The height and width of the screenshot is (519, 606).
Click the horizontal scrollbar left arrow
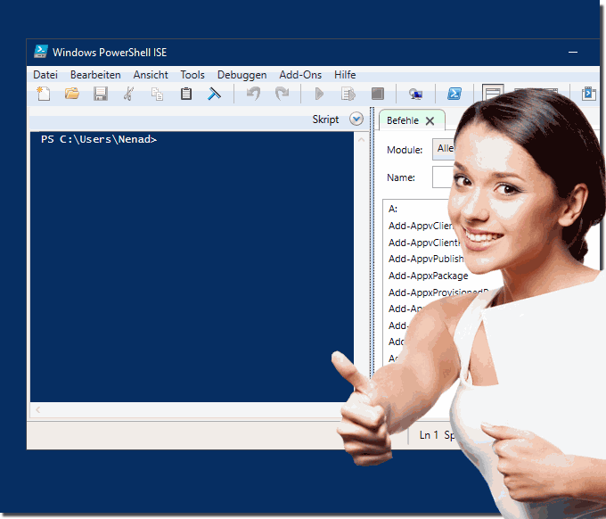pyautogui.click(x=37, y=409)
